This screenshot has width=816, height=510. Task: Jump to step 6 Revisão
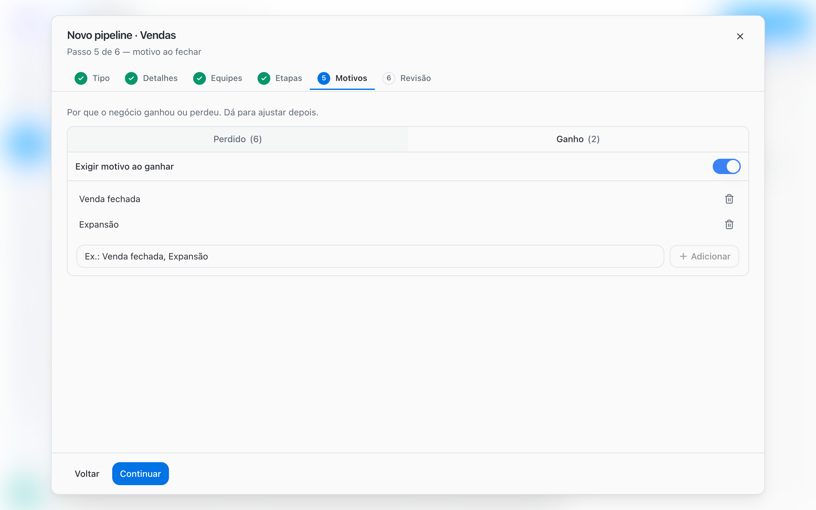click(407, 78)
